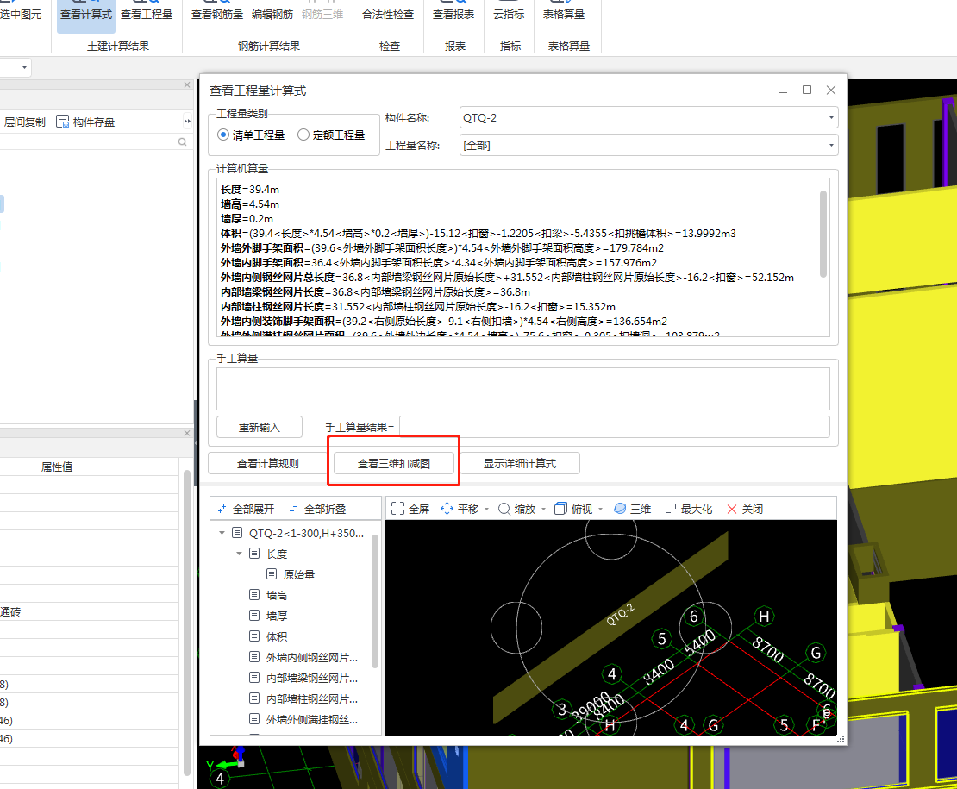
Task: Select the 原始量 tree item
Action: click(x=299, y=574)
